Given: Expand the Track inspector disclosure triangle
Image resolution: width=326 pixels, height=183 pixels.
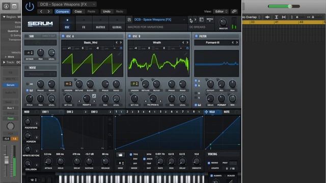Looking at the screenshot, I should (4, 62).
